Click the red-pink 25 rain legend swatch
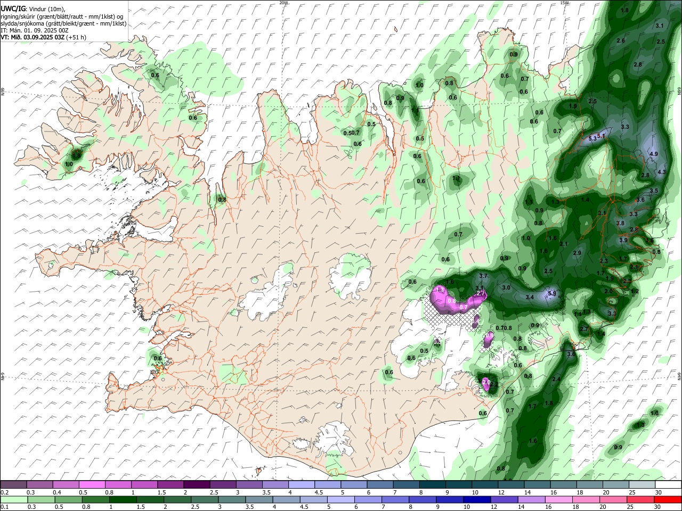Image resolution: width=682 pixels, height=511 pixels. [x=642, y=499]
